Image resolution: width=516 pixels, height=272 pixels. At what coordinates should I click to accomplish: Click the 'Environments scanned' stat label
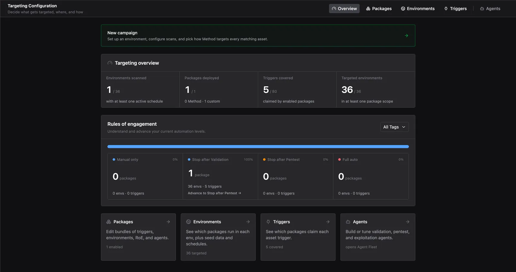click(126, 78)
